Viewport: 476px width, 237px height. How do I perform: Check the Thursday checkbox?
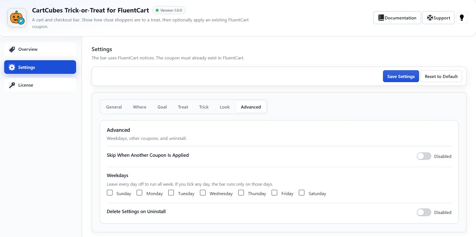[x=241, y=193]
